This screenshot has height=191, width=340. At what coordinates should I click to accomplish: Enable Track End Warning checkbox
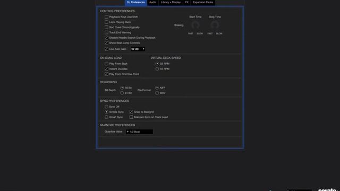106,32
